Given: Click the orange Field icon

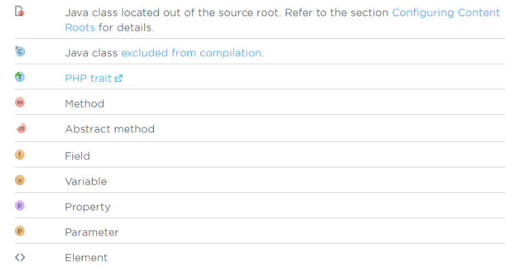Looking at the screenshot, I should point(19,155).
